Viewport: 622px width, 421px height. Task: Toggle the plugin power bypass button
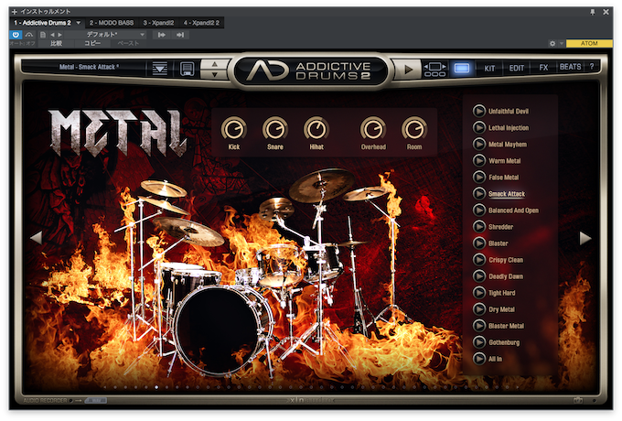click(x=16, y=35)
